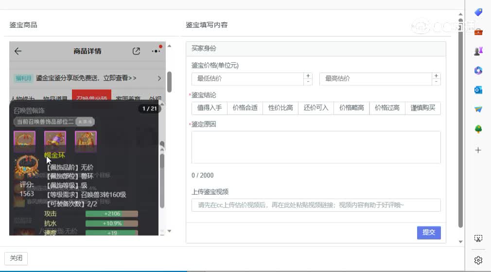
Task: Open the Outlook icon in sidebar
Action: pos(478,90)
